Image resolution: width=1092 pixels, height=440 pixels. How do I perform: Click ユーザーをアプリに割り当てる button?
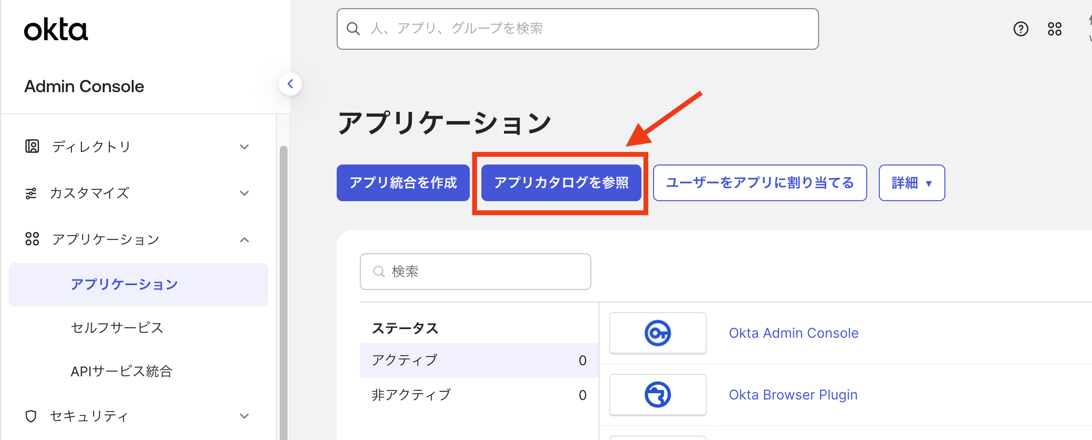point(760,183)
